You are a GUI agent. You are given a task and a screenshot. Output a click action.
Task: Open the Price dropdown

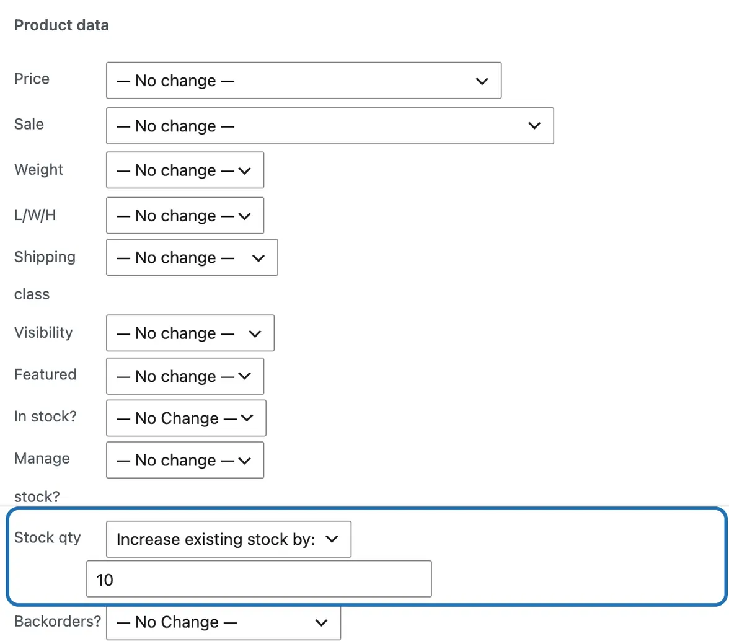304,81
